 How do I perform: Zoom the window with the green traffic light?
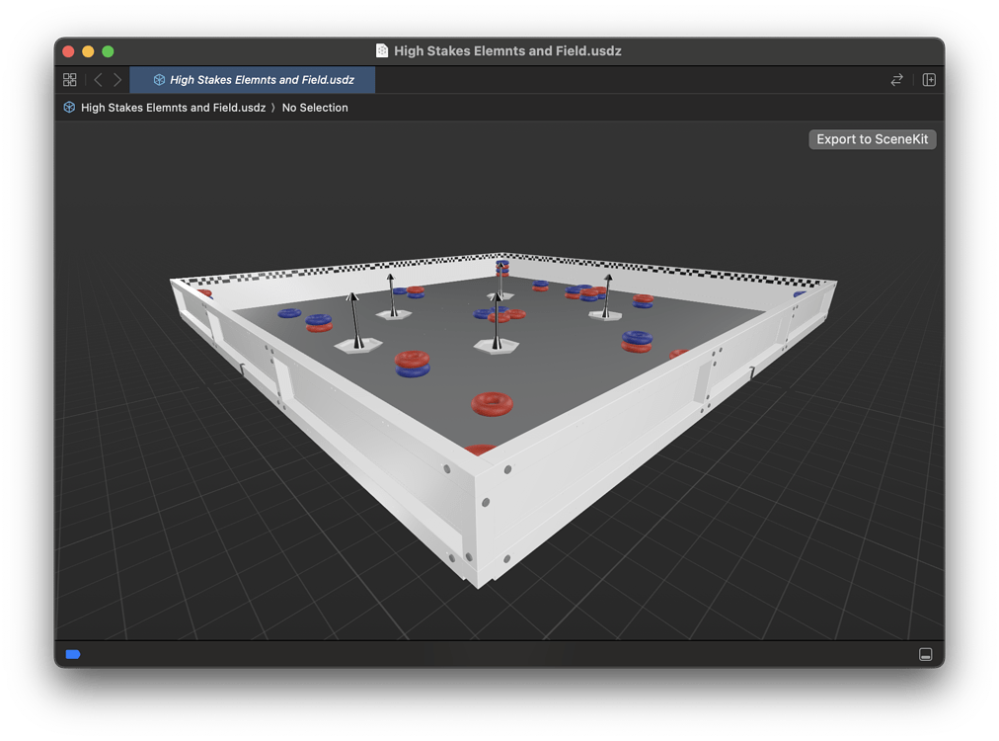pos(108,50)
